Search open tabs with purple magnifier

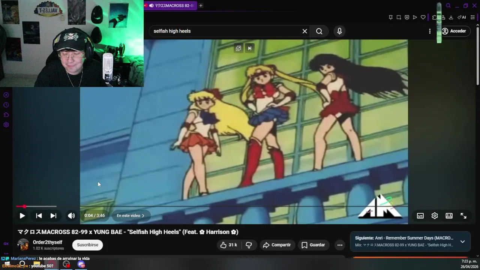click(x=448, y=6)
